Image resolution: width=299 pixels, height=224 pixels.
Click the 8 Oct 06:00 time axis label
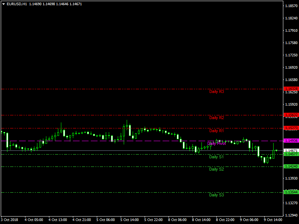click(x=178, y=220)
